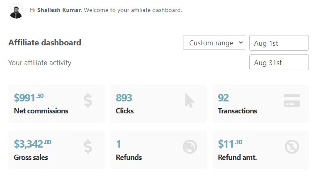Select the Aug 31st end date field
318x188 pixels.
coord(279,62)
